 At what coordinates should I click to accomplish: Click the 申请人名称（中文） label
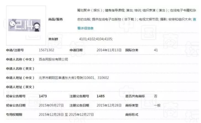point(20,59)
